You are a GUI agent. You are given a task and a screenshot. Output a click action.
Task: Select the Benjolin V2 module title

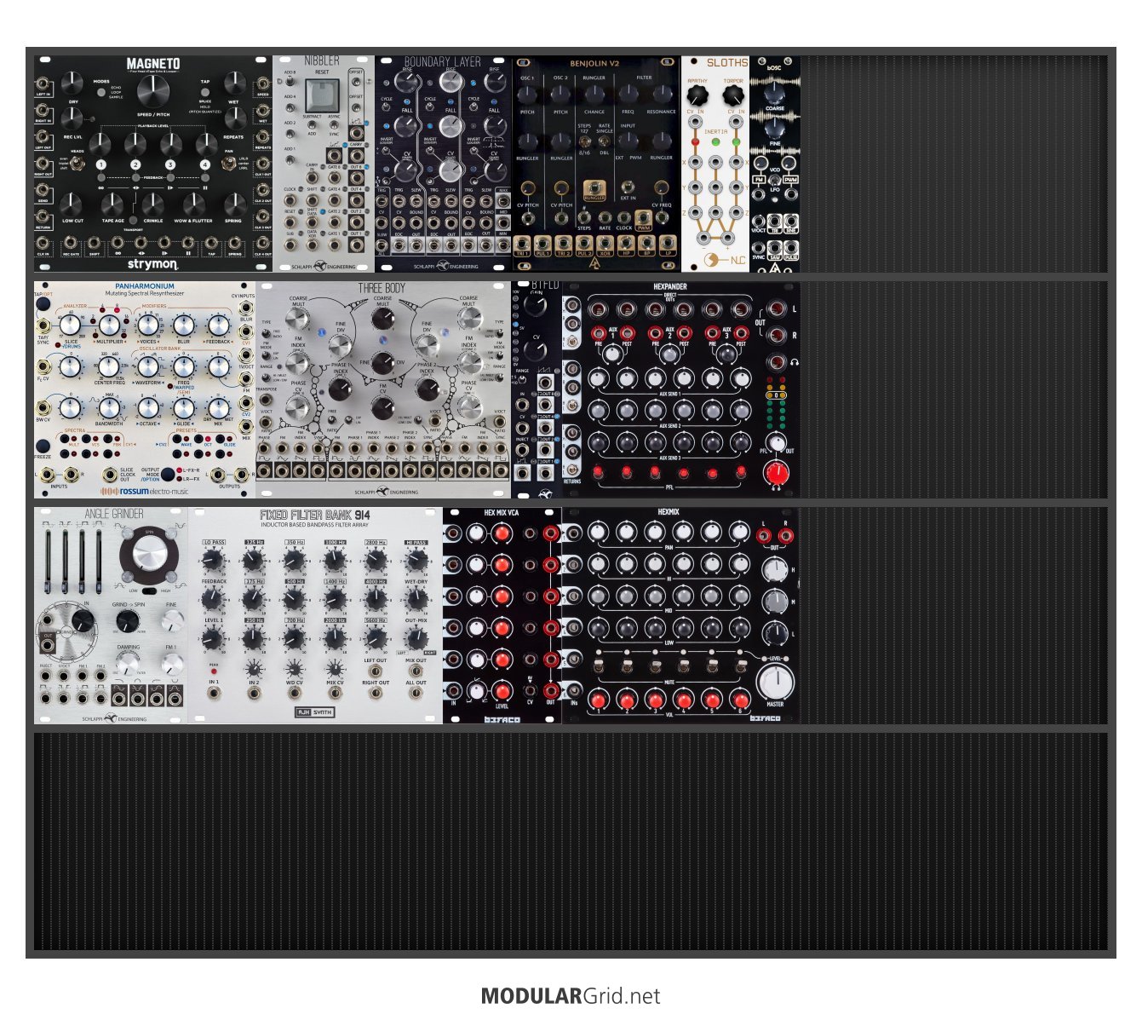click(x=594, y=64)
